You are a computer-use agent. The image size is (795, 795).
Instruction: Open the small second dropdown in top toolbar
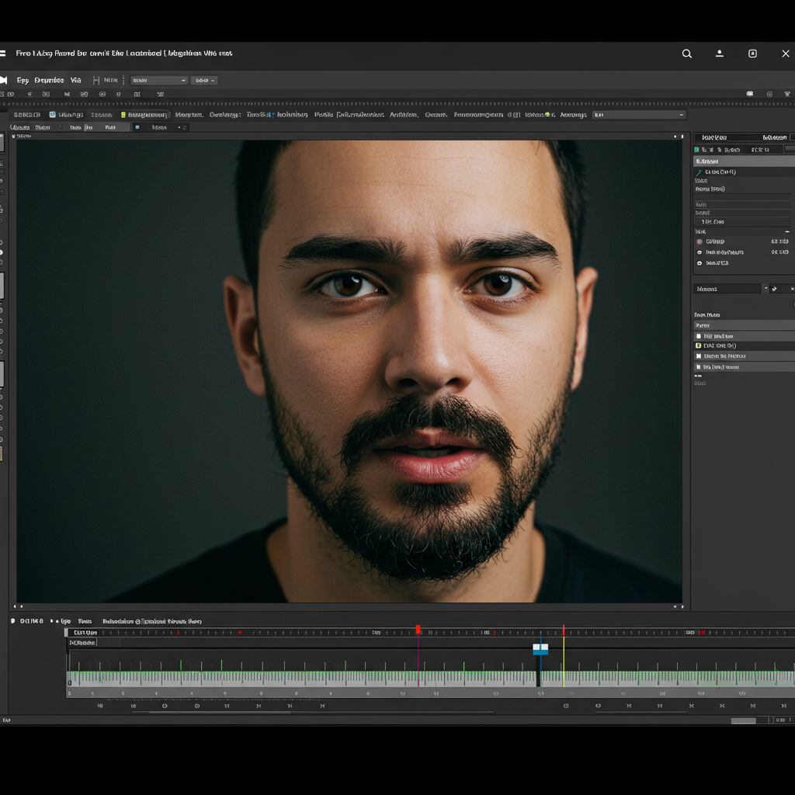point(204,80)
